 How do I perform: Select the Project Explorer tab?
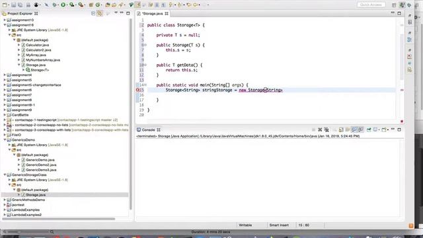click(x=20, y=13)
